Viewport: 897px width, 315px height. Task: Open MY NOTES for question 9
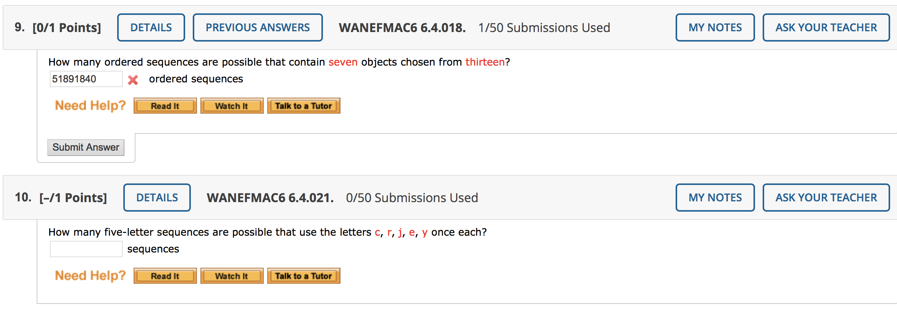(x=715, y=27)
